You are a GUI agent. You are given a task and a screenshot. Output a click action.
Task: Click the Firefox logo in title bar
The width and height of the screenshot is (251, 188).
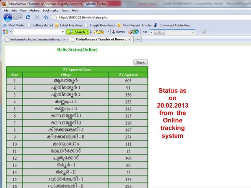[4, 4]
